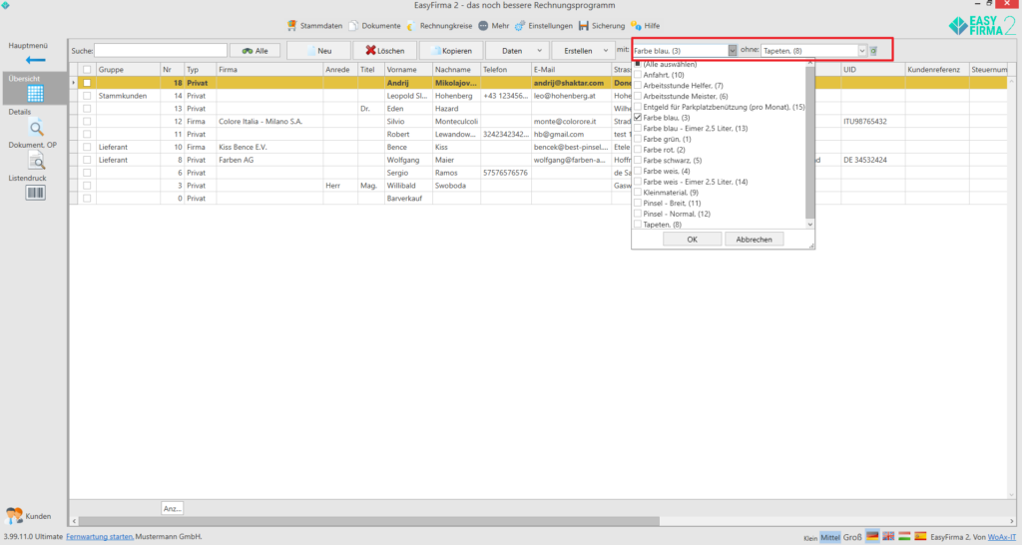Sort by UID column header
1022x545 pixels.
tap(872, 69)
